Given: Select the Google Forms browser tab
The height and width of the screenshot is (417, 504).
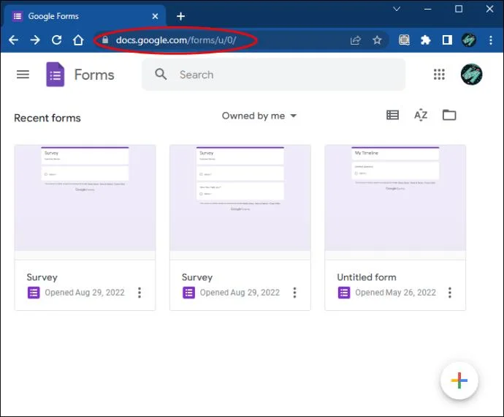Looking at the screenshot, I should pos(85,16).
